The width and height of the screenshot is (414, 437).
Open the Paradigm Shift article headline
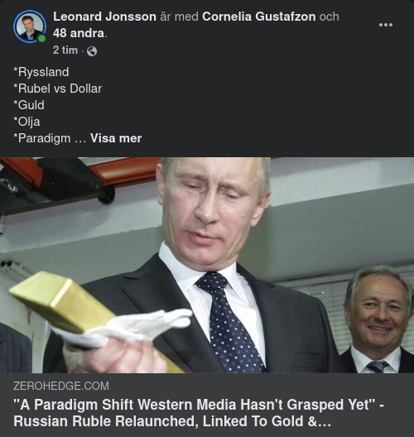pos(199,413)
